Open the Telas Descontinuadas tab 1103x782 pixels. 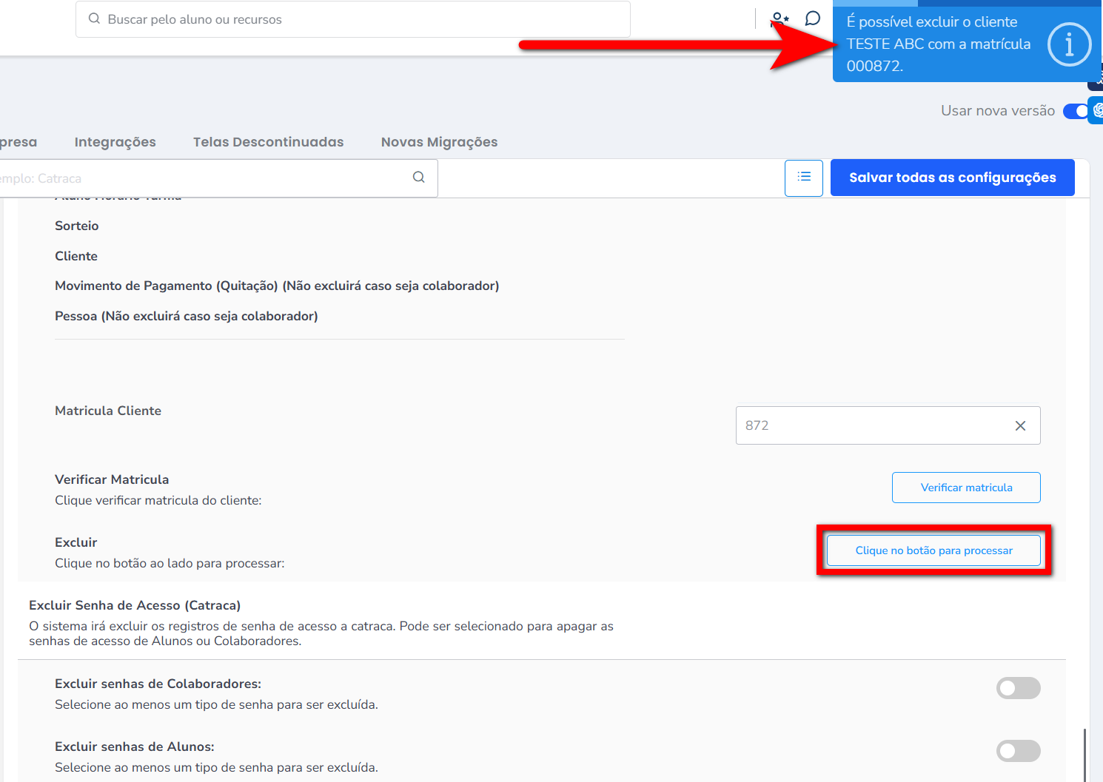click(x=268, y=142)
